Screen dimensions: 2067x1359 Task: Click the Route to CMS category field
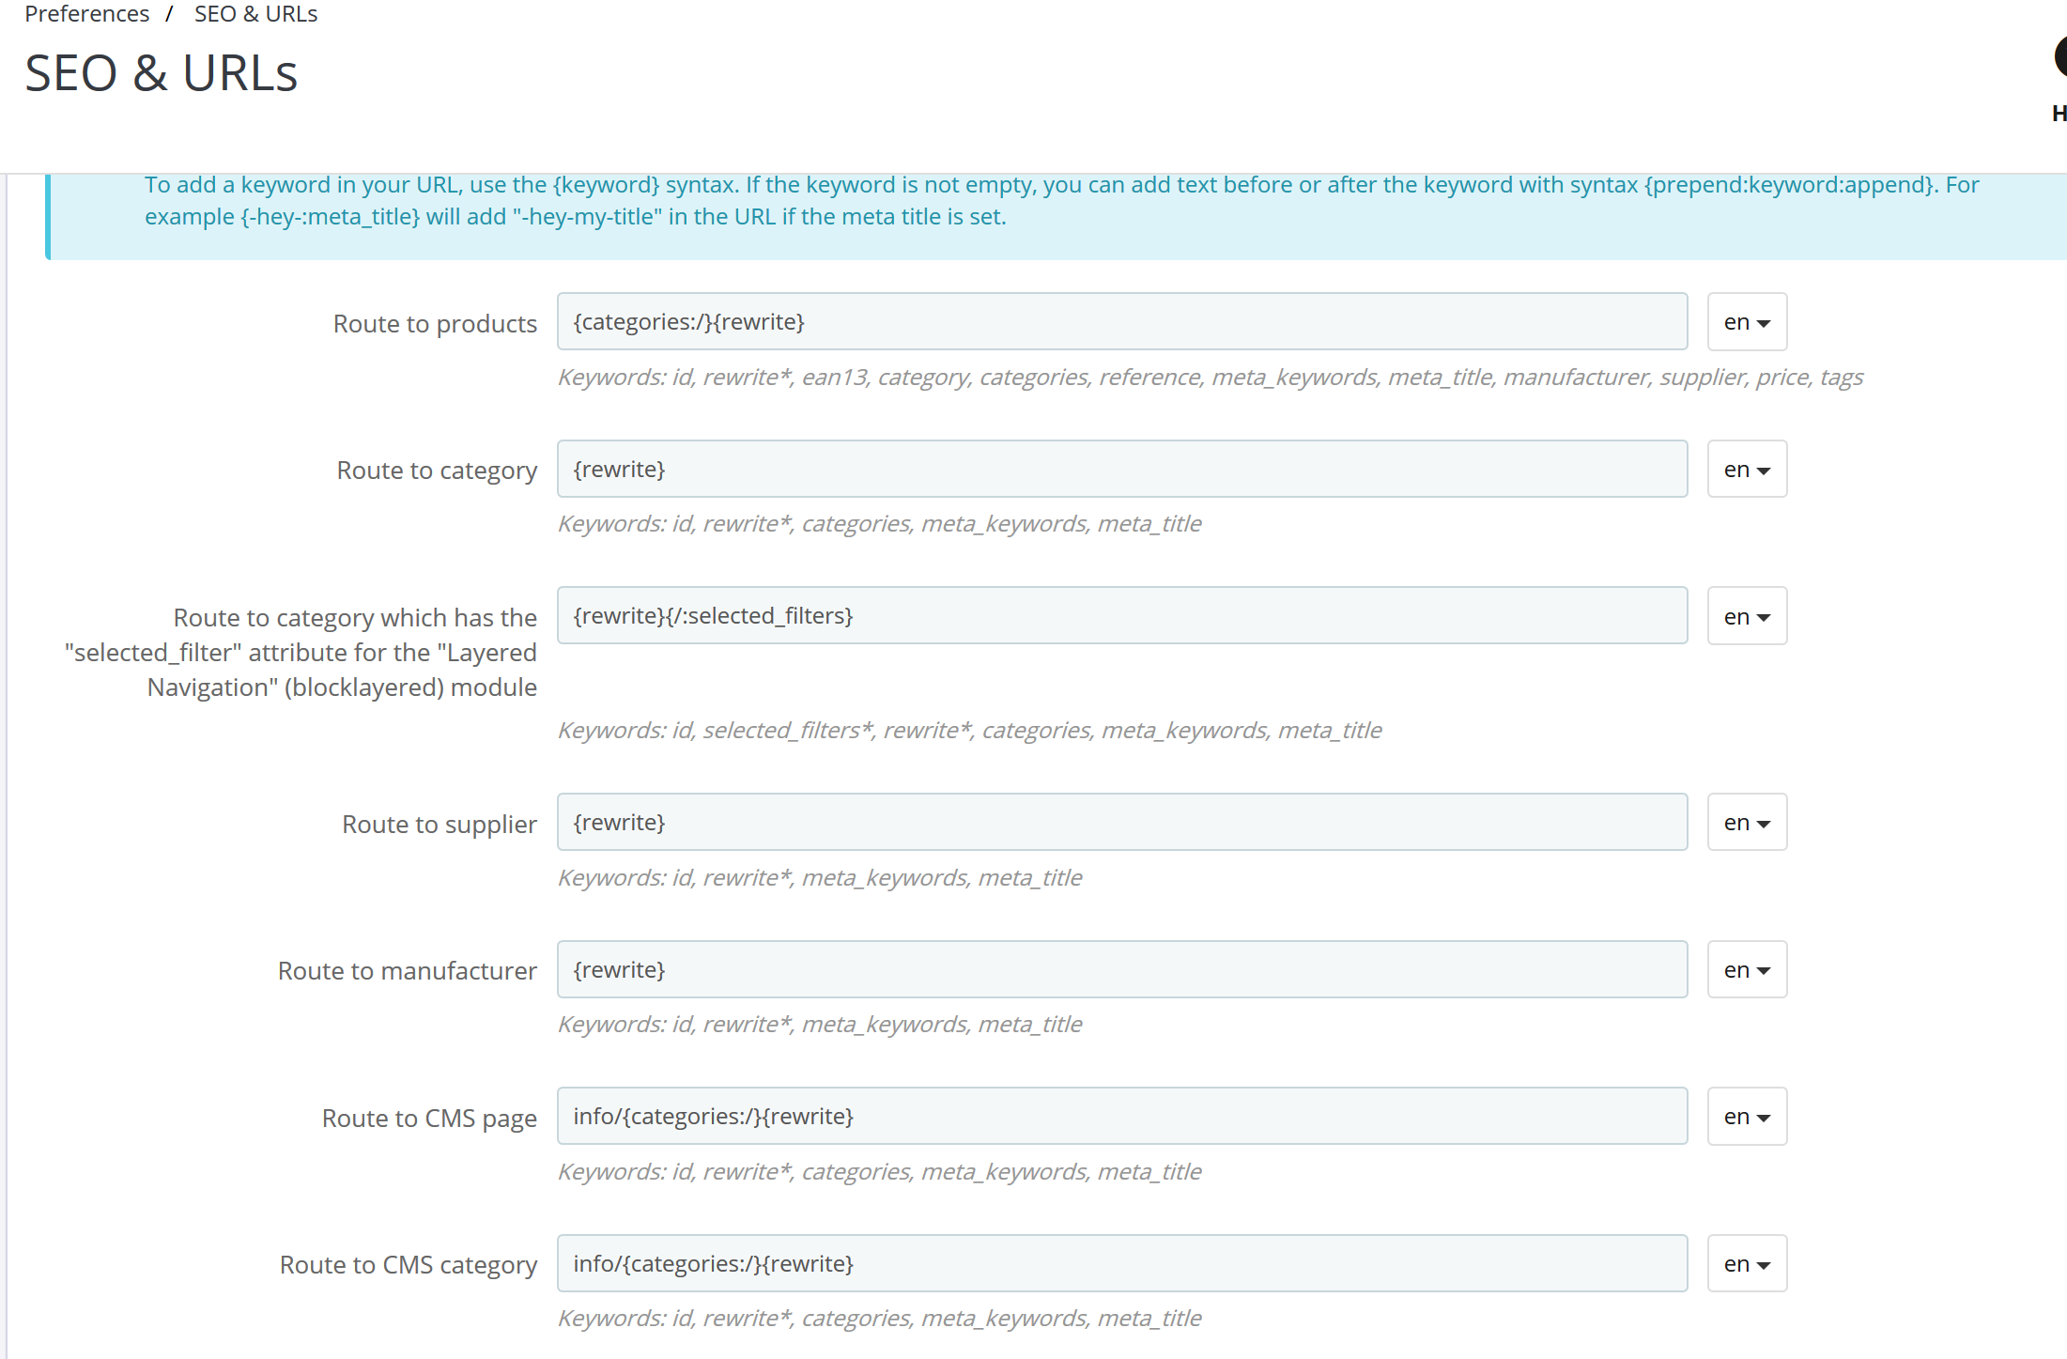pos(1121,1264)
